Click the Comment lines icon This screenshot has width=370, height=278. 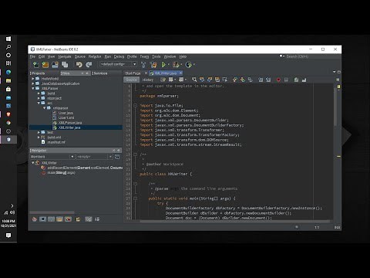click(x=296, y=80)
